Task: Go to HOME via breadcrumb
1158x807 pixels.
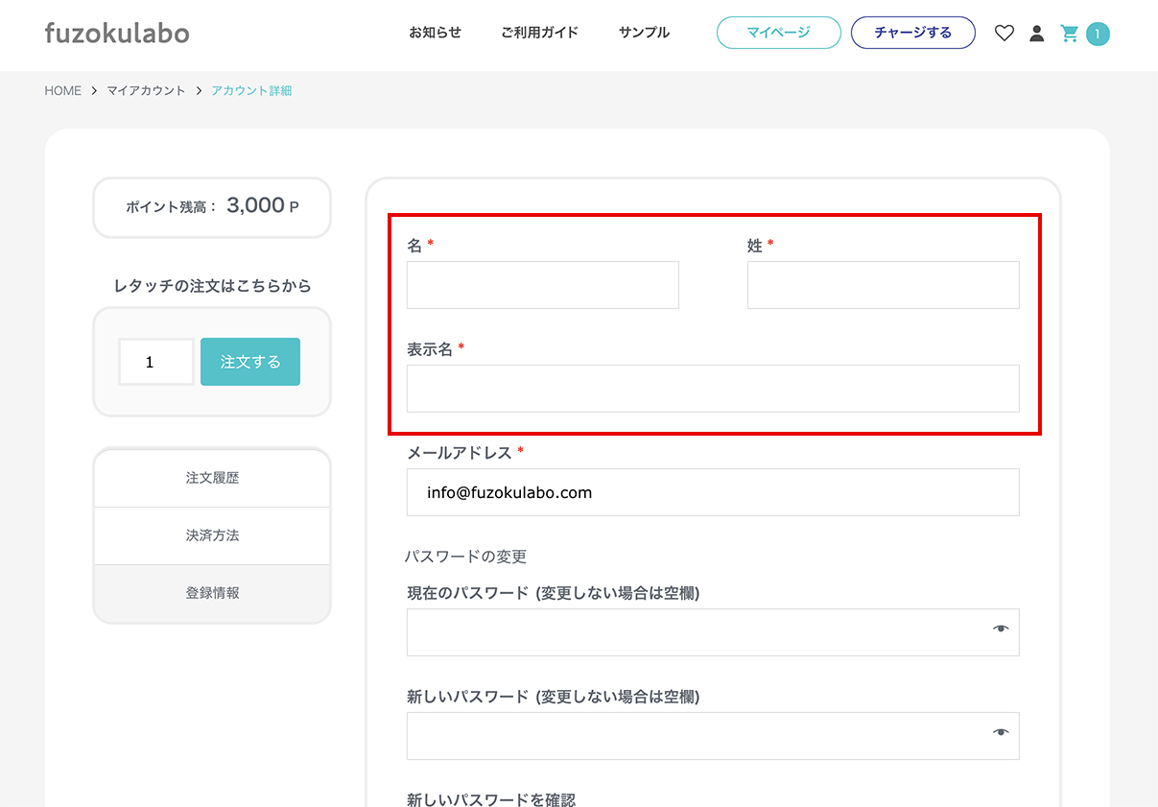Action: 62,91
